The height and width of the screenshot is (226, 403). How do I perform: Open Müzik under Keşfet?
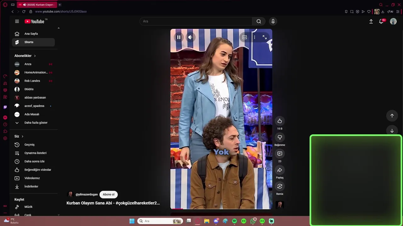pos(33,207)
